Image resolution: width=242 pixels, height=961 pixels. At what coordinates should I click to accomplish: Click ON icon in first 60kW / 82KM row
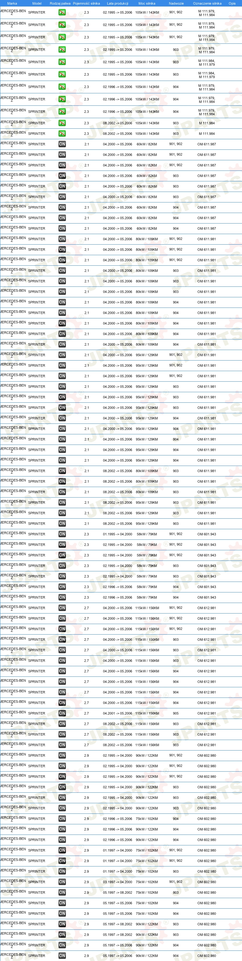tap(62, 144)
